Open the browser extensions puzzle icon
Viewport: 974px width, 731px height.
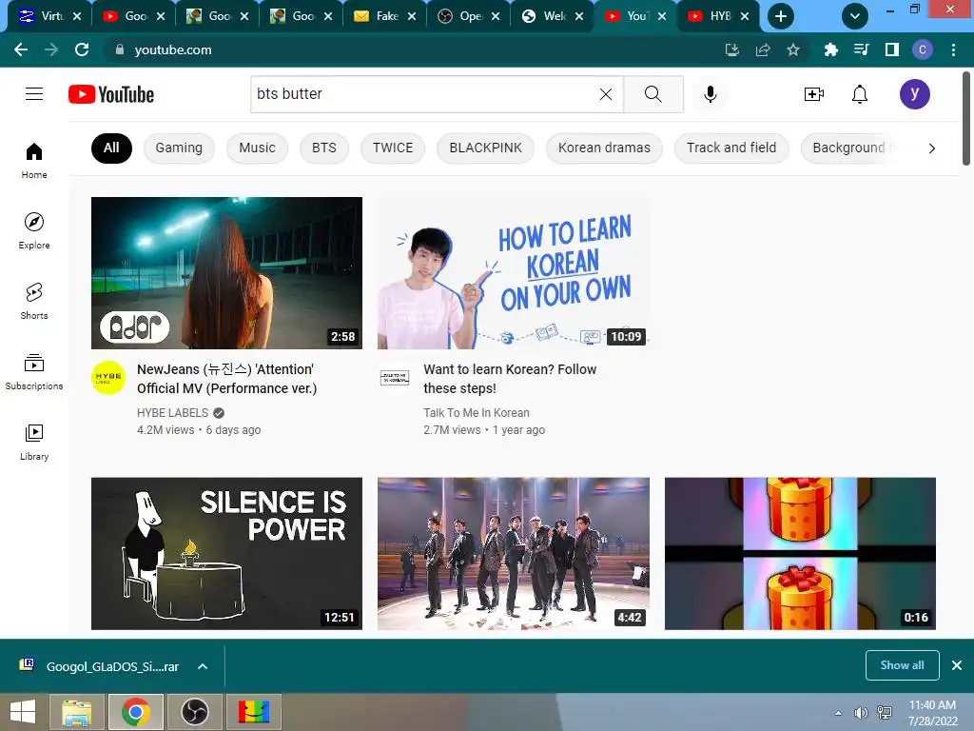tap(830, 49)
